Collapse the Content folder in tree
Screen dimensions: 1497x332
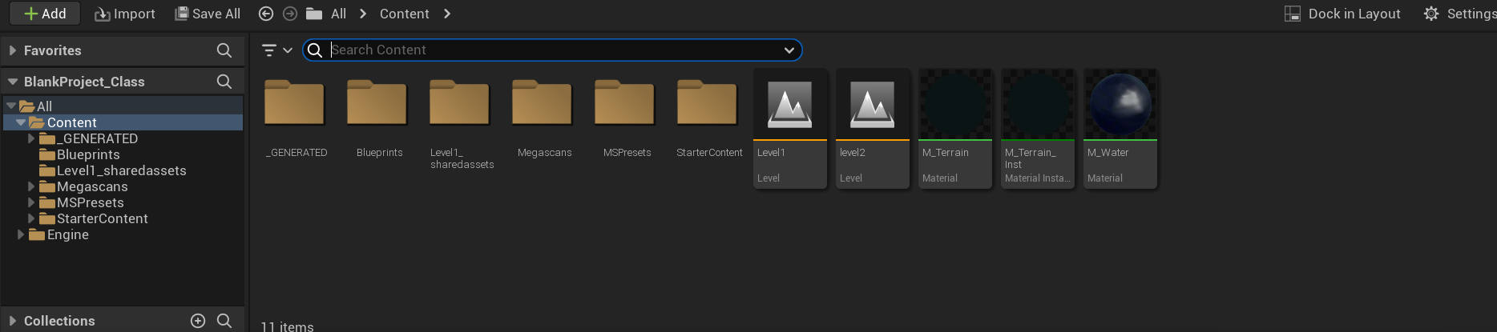[x=21, y=122]
